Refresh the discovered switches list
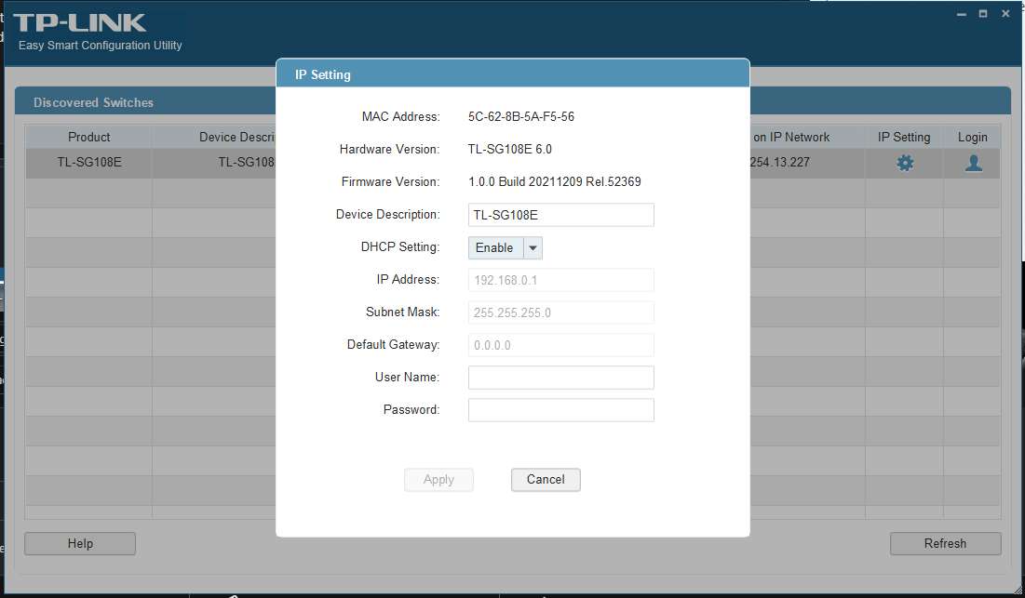 point(945,544)
